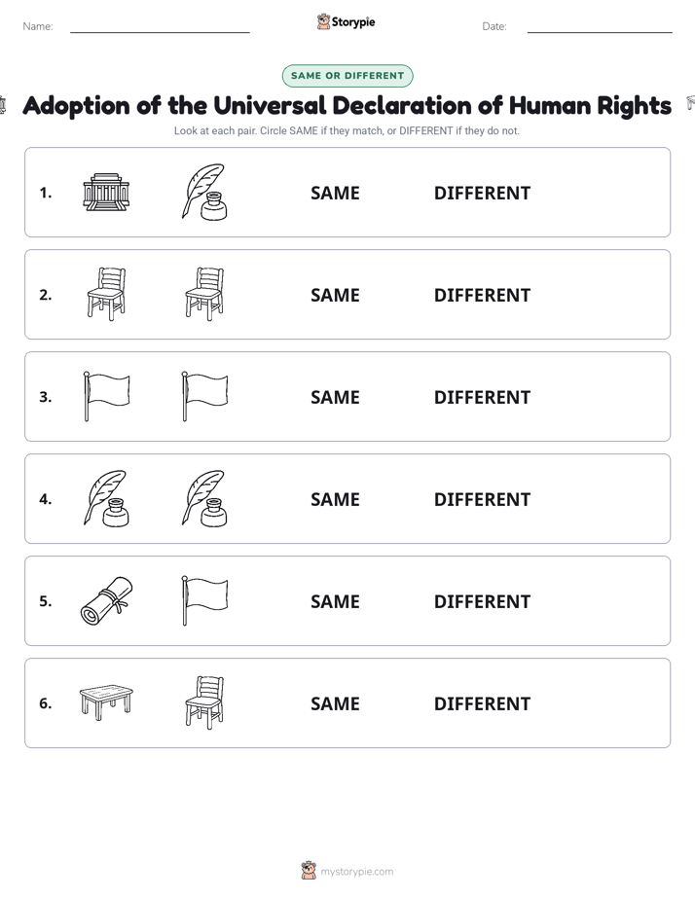The height and width of the screenshot is (899, 695).
Task: Click the chair icon in row 6
Action: tap(204, 702)
